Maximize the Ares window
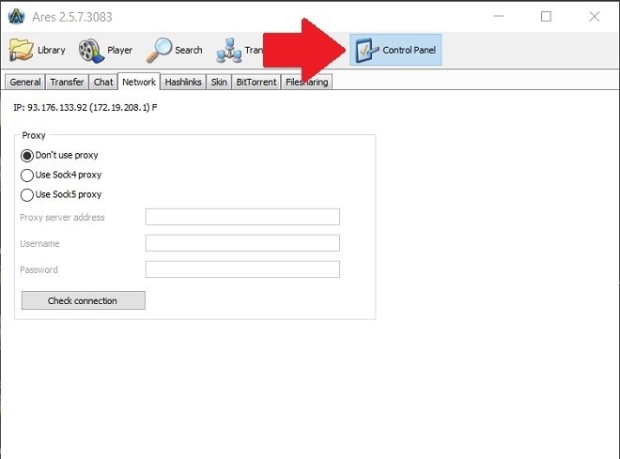This screenshot has width=620, height=459. [546, 17]
